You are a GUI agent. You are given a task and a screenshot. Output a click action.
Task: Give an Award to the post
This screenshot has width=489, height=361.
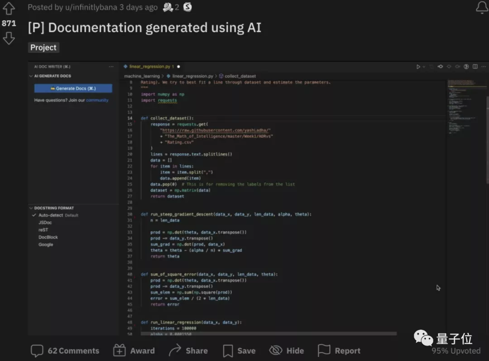click(134, 351)
